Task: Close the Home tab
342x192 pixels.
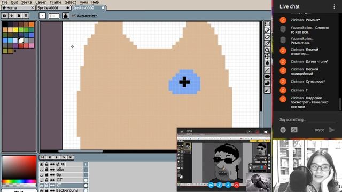Action: (32, 8)
